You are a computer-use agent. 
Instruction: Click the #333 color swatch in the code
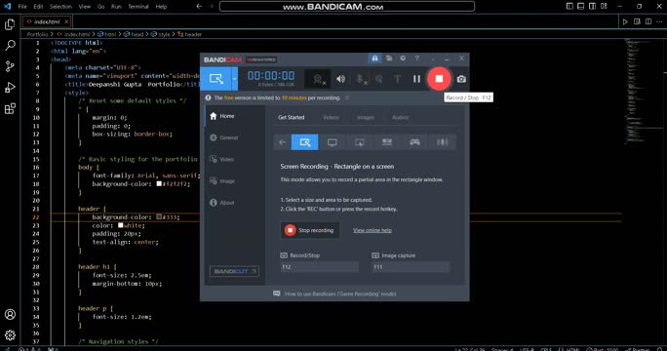coord(159,217)
